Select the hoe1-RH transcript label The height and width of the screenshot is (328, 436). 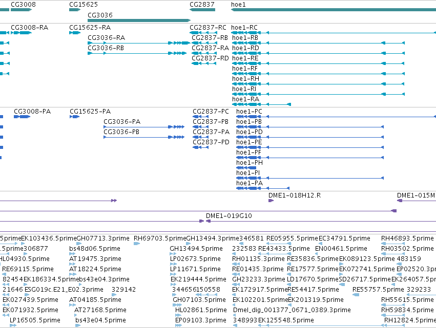tap(245, 79)
